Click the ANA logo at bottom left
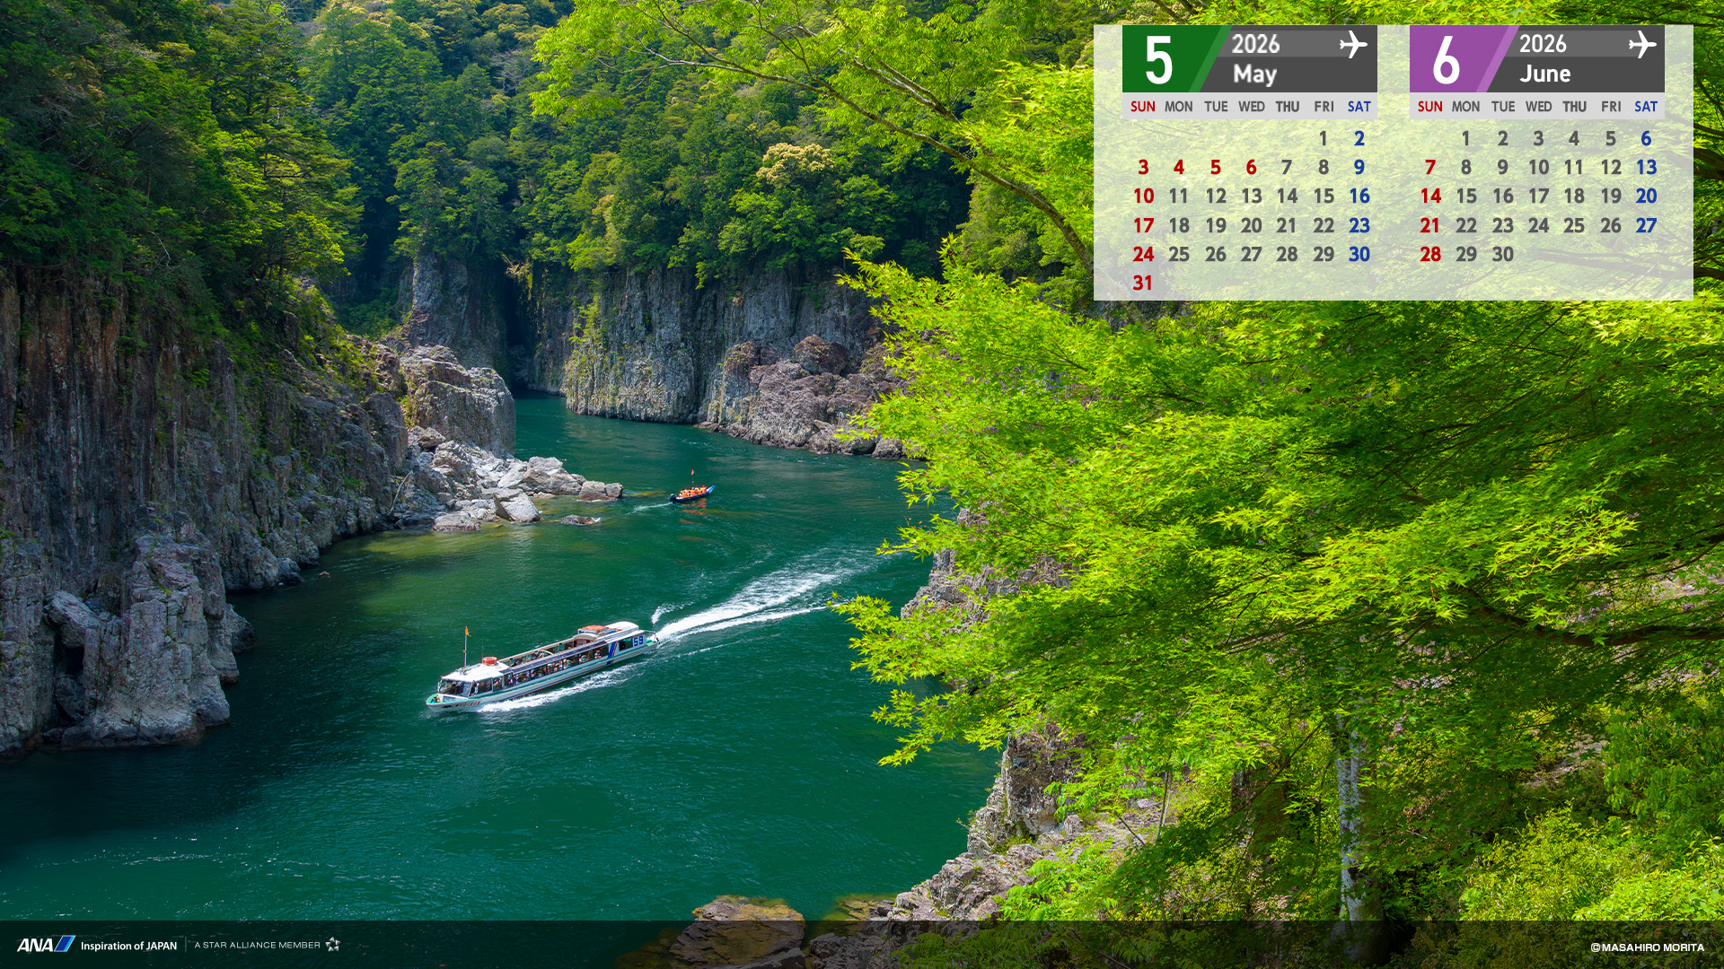1724x969 pixels. point(45,945)
